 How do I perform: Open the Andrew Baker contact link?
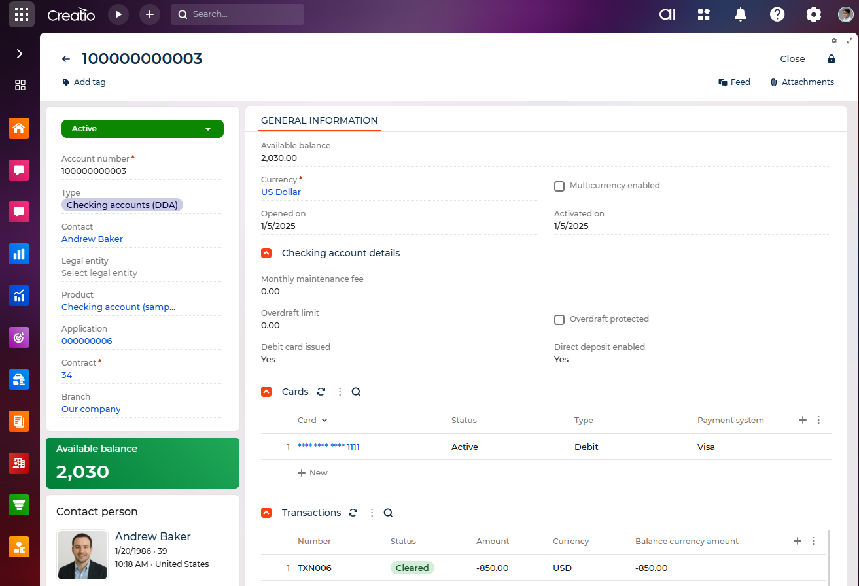pyautogui.click(x=92, y=239)
